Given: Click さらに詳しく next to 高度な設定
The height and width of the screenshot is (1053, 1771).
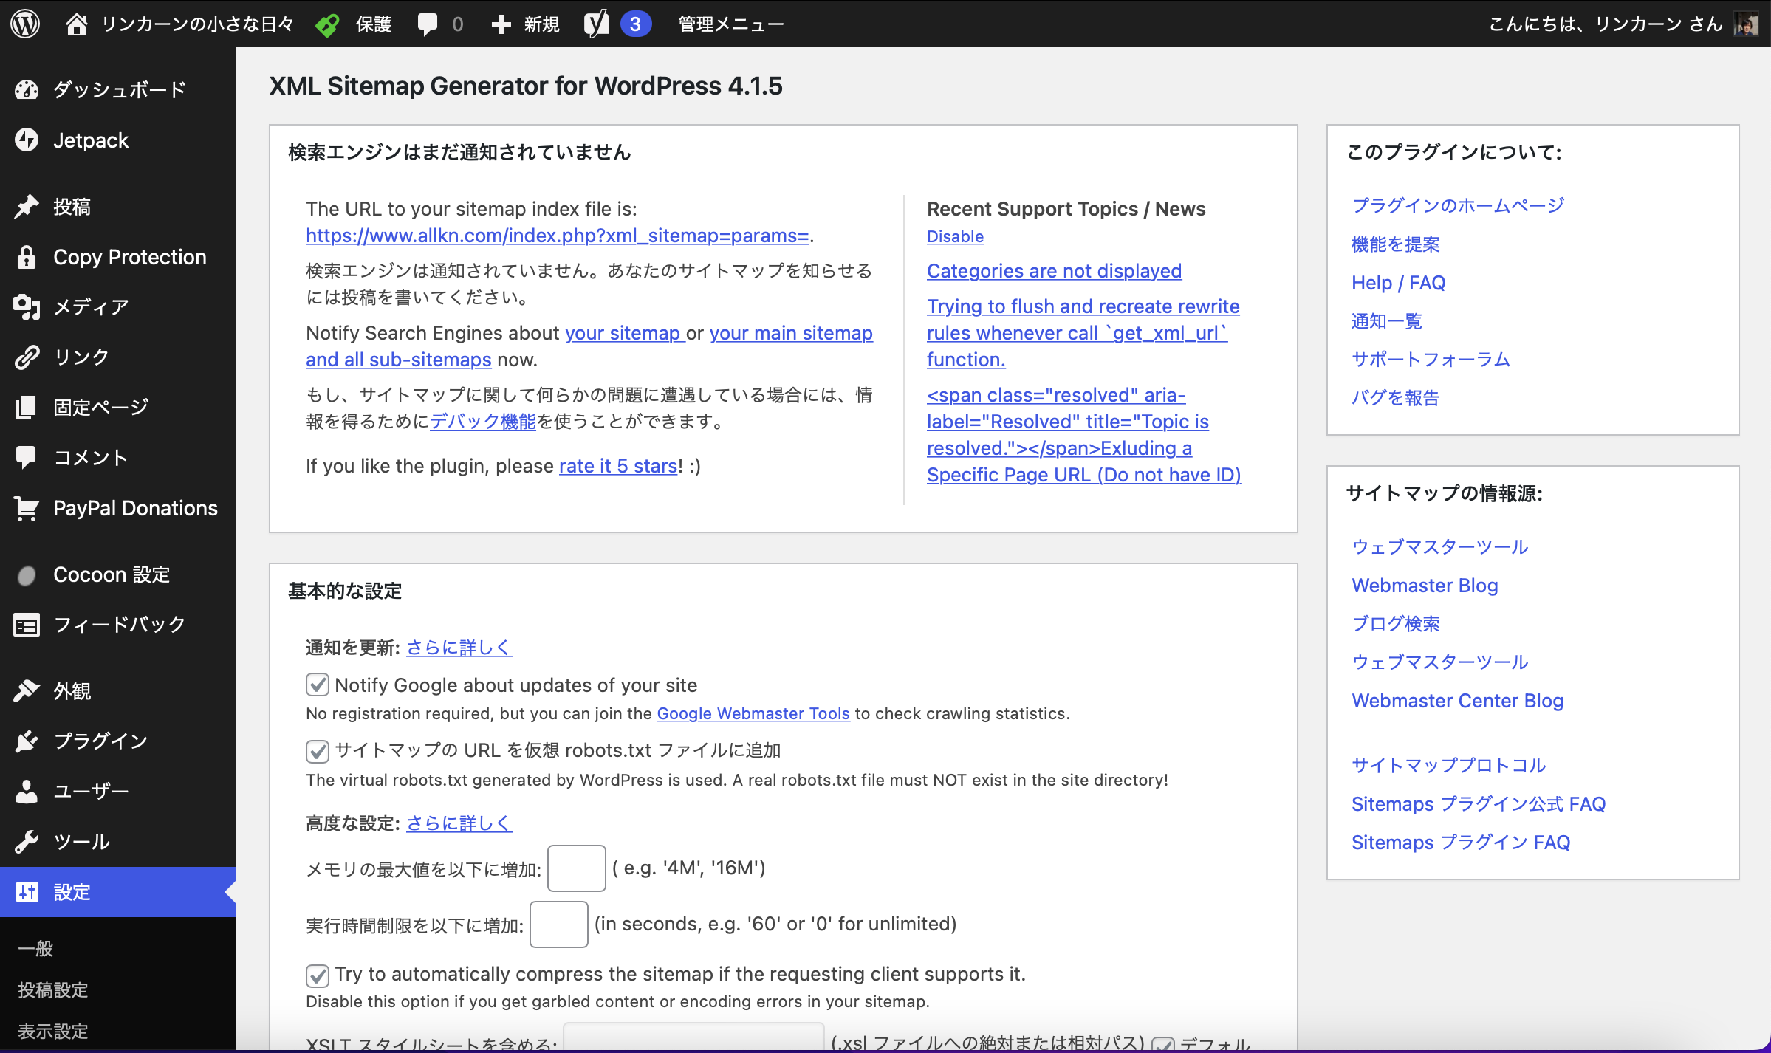Looking at the screenshot, I should tap(459, 823).
